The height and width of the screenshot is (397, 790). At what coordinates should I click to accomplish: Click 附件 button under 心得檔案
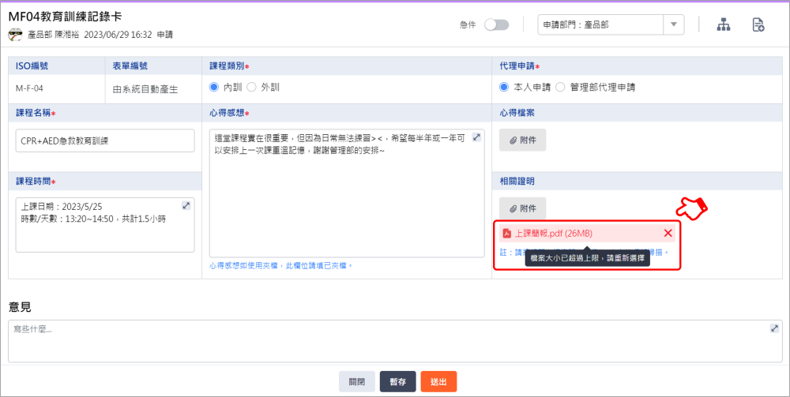522,140
